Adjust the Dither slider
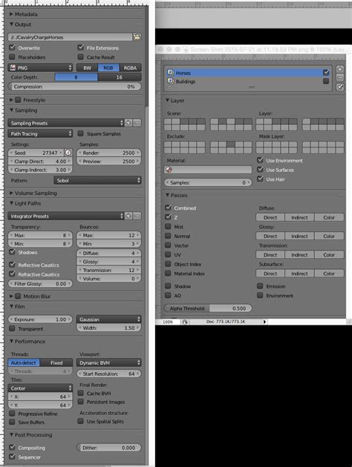352x467 pixels. tap(109, 448)
